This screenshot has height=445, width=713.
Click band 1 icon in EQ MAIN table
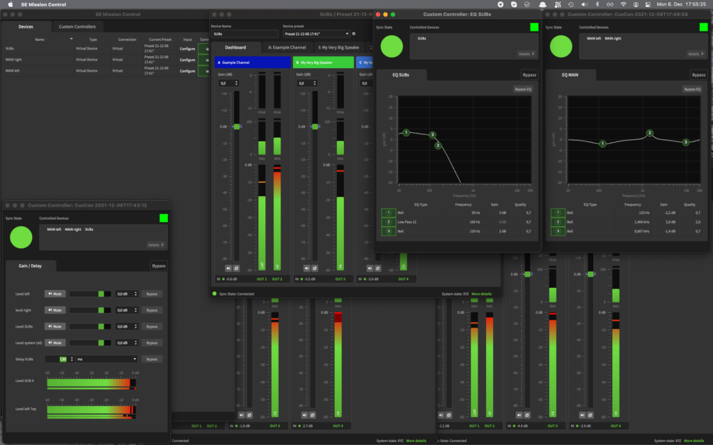(558, 213)
